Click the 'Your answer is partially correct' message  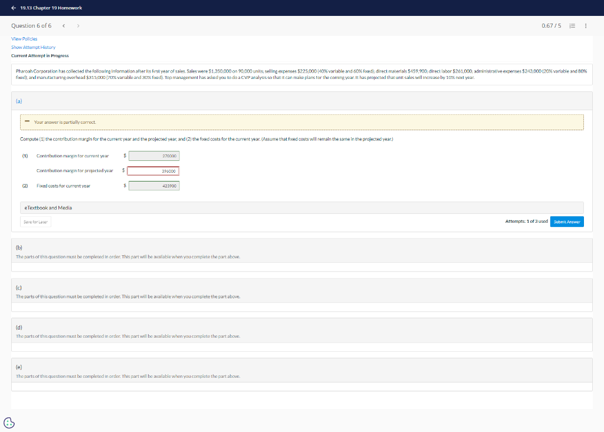point(65,122)
